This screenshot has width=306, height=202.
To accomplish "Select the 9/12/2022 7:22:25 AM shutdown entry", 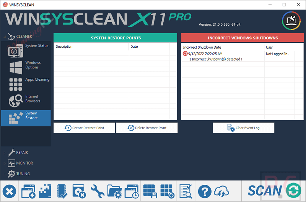I will (x=205, y=54).
